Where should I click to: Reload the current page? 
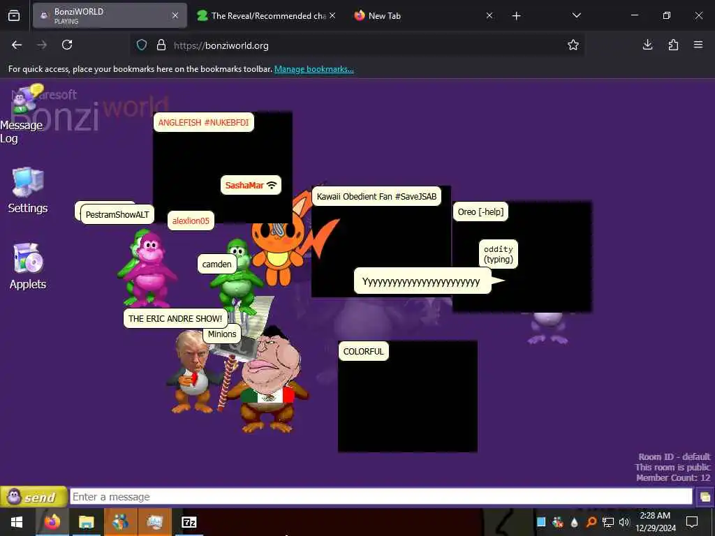(67, 45)
